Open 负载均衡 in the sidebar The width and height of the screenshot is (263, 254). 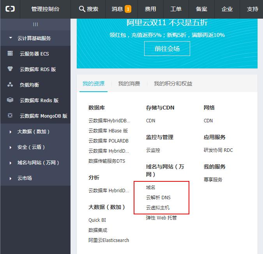pyautogui.click(x=29, y=85)
